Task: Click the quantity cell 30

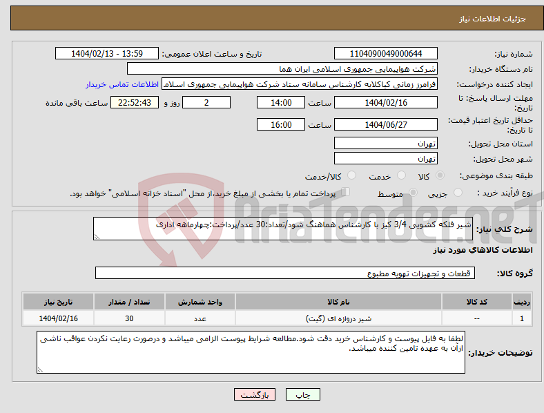Action: pyautogui.click(x=129, y=318)
